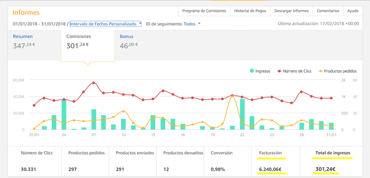370x178 pixels.
Task: Open the Ayuda page
Action: [x=353, y=11]
